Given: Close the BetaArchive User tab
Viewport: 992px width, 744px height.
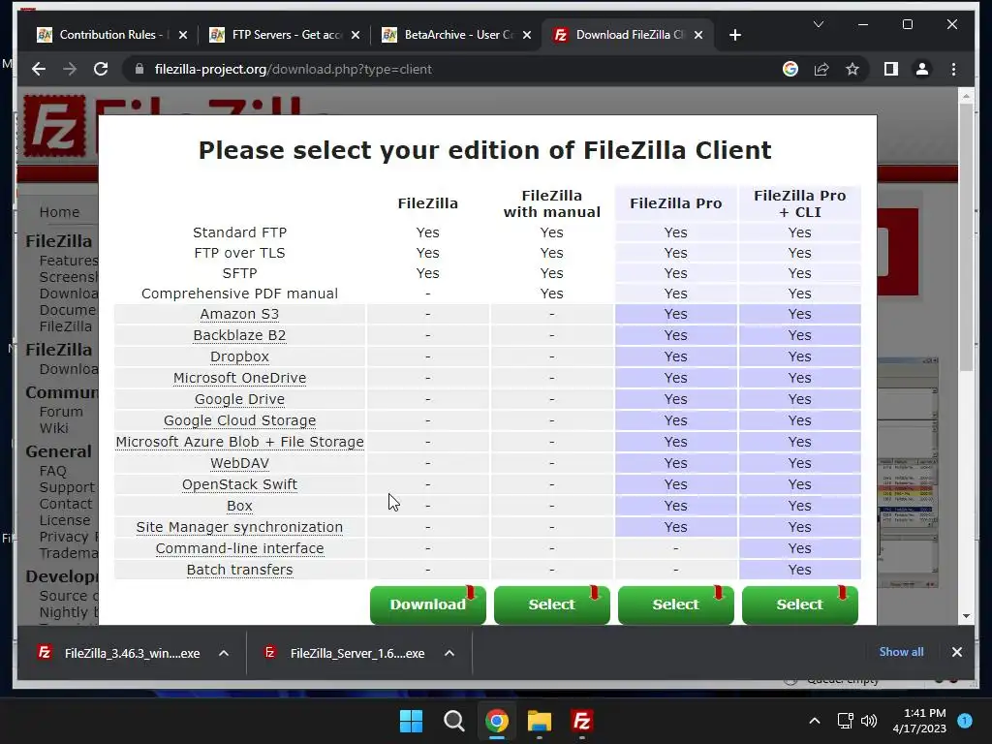Looking at the screenshot, I should (x=527, y=35).
